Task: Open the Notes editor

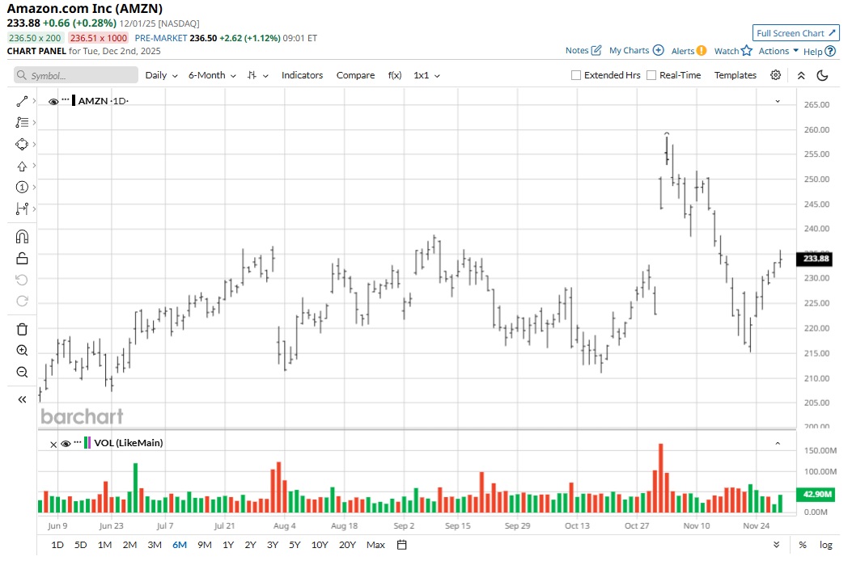Action: point(583,50)
